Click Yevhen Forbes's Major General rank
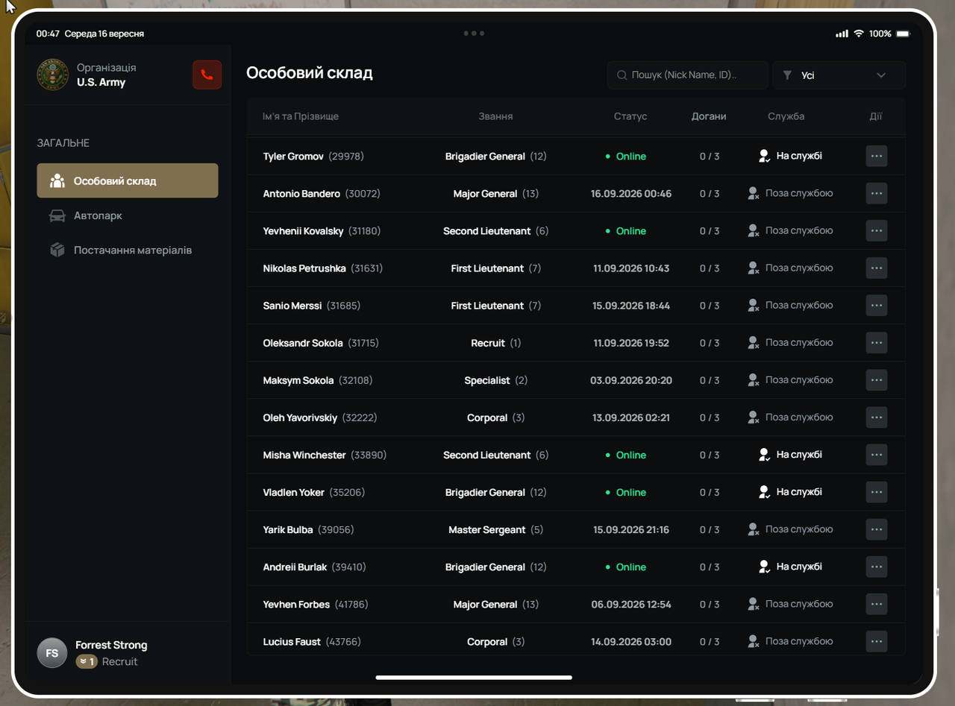Viewport: 955px width, 706px height. pyautogui.click(x=496, y=604)
